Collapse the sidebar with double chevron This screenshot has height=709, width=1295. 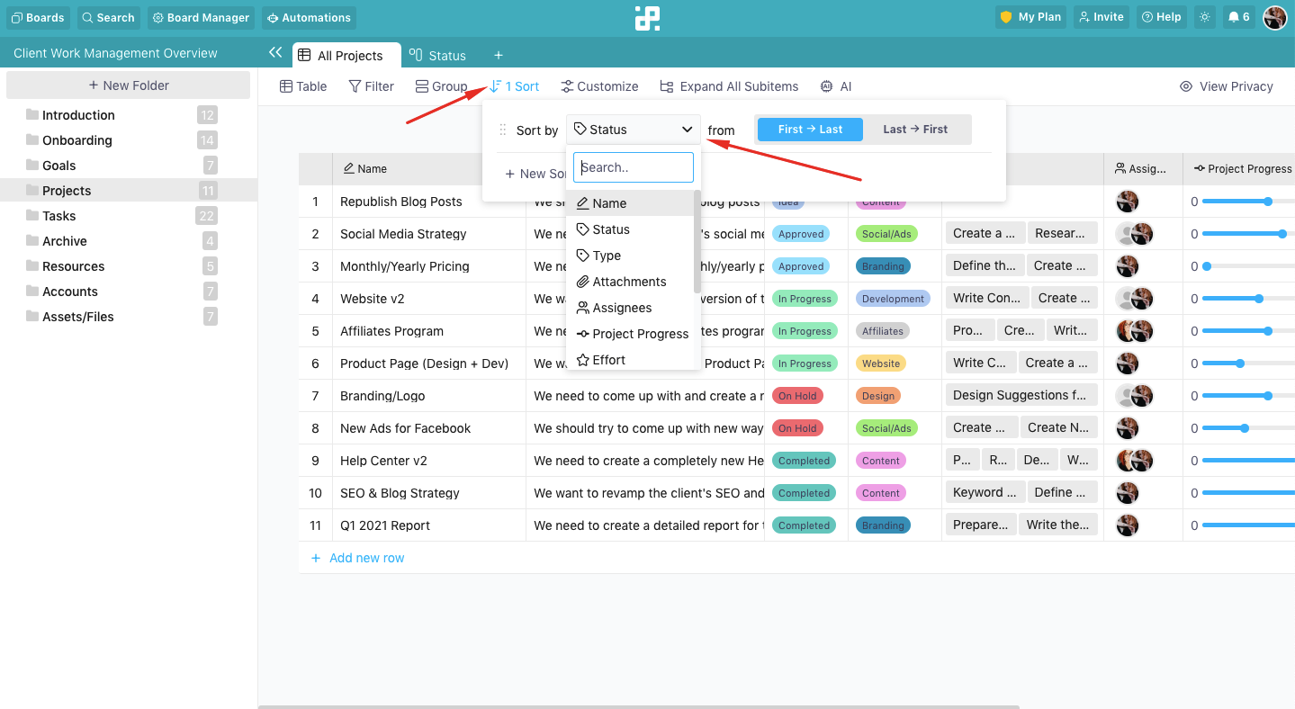tap(275, 53)
